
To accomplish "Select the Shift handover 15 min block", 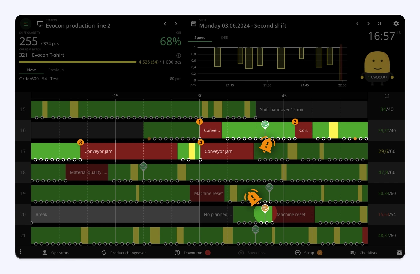I will (x=312, y=109).
